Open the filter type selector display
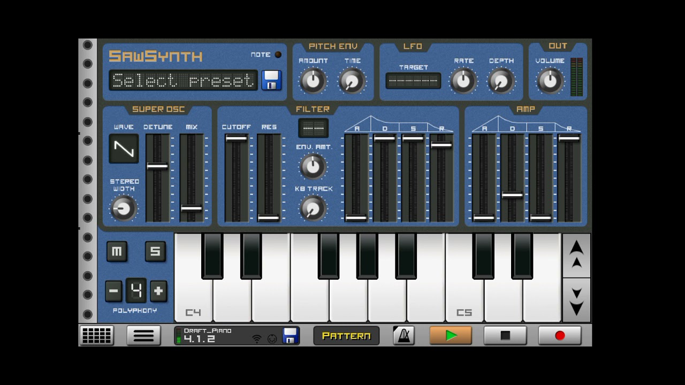Screen dimensions: 685x385 pyautogui.click(x=313, y=128)
